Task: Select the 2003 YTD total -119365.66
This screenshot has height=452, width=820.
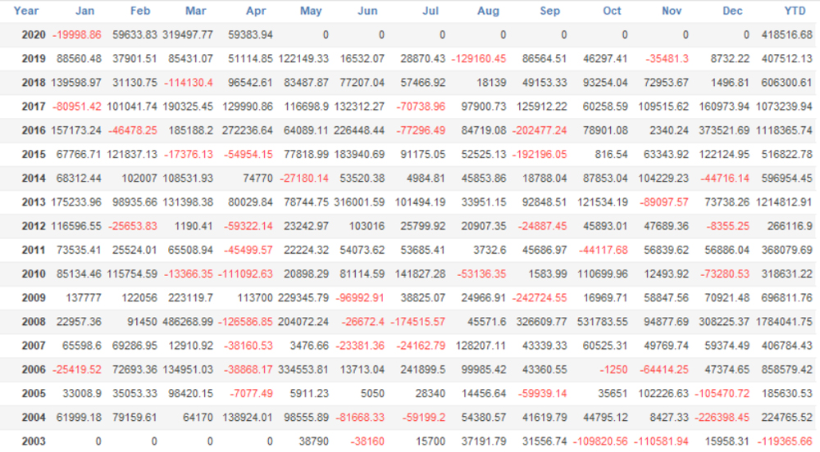Action: (784, 441)
